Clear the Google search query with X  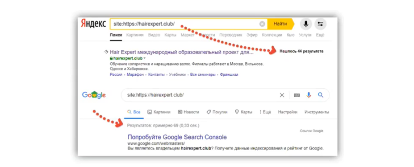pyautogui.click(x=282, y=95)
